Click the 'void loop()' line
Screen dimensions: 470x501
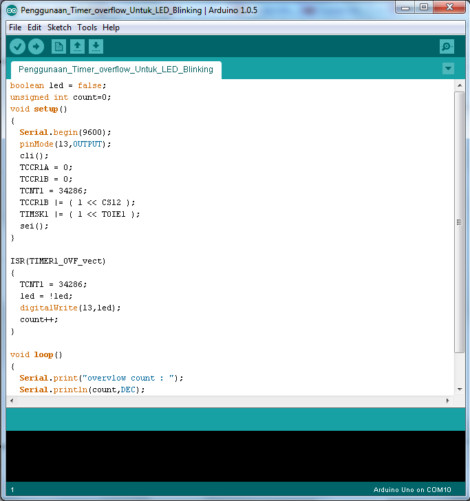pyautogui.click(x=36, y=354)
